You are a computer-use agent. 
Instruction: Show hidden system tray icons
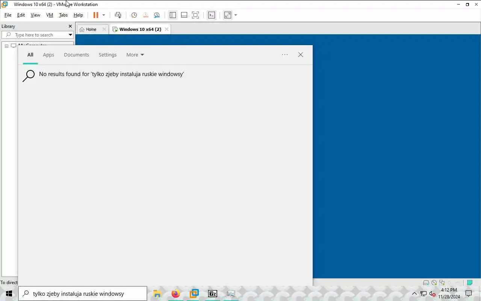click(x=414, y=293)
